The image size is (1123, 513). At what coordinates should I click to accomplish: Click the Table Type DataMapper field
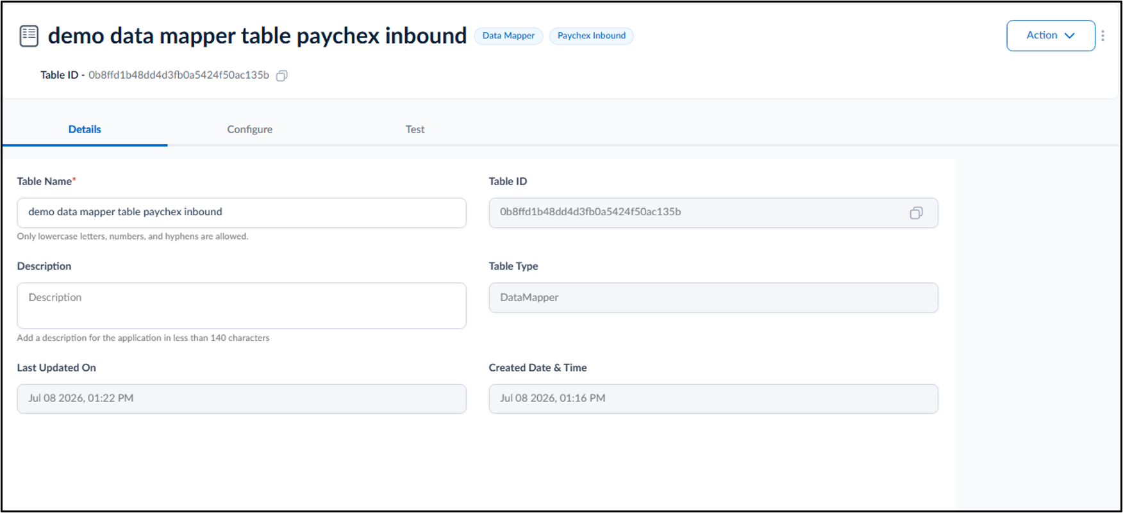click(x=713, y=298)
